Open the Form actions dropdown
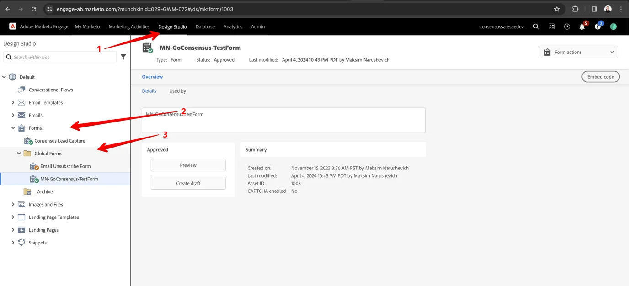Image resolution: width=629 pixels, height=286 pixels. pos(578,52)
